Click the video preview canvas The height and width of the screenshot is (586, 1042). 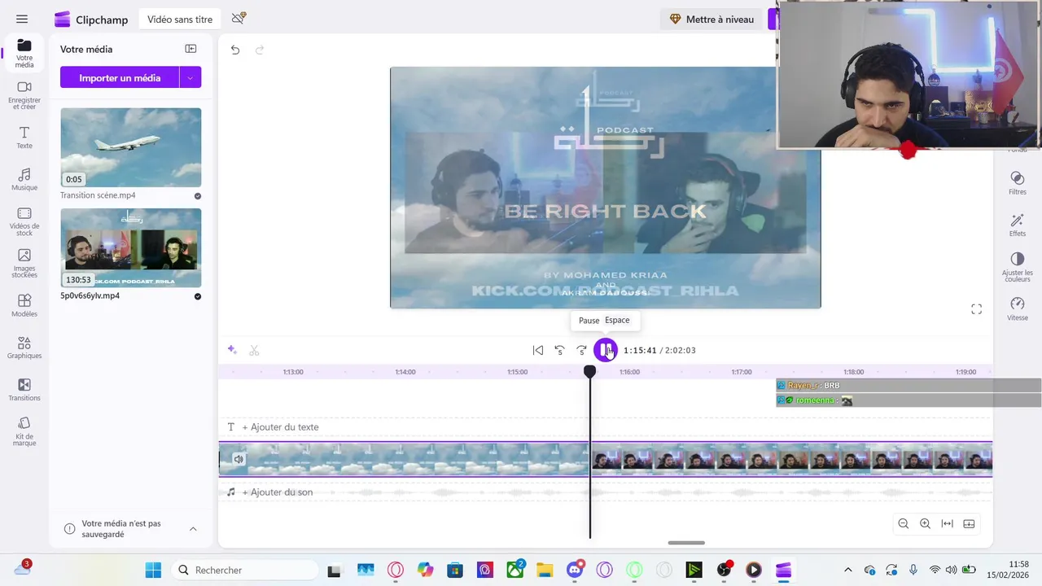click(605, 187)
